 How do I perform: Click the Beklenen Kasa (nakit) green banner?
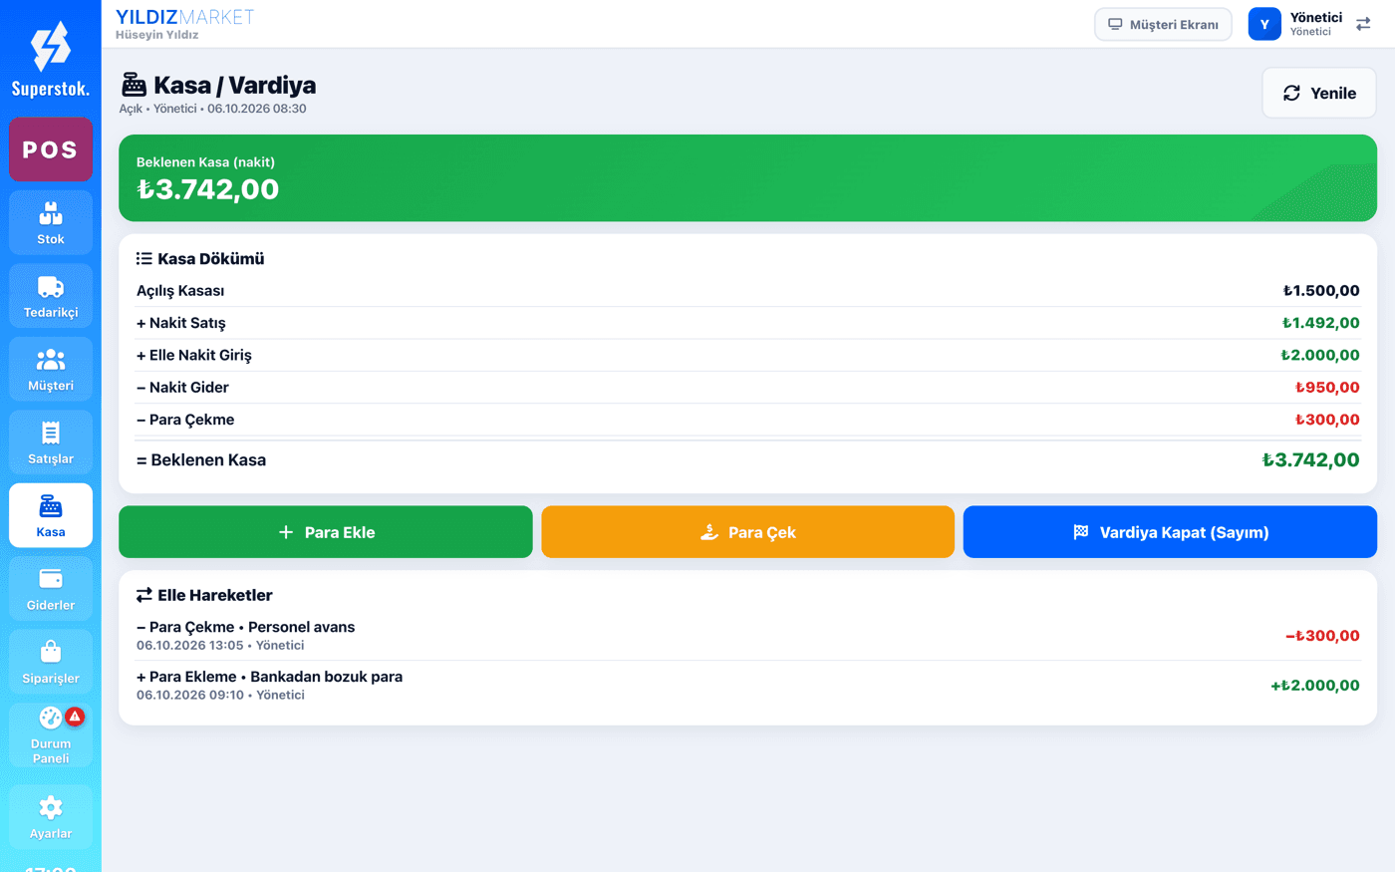[x=747, y=178]
